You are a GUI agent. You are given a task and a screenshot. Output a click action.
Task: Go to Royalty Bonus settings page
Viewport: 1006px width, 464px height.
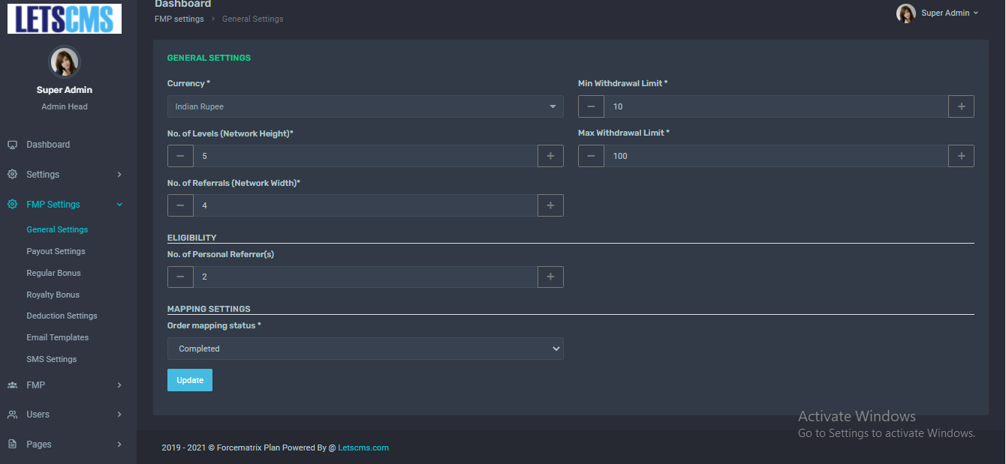53,295
